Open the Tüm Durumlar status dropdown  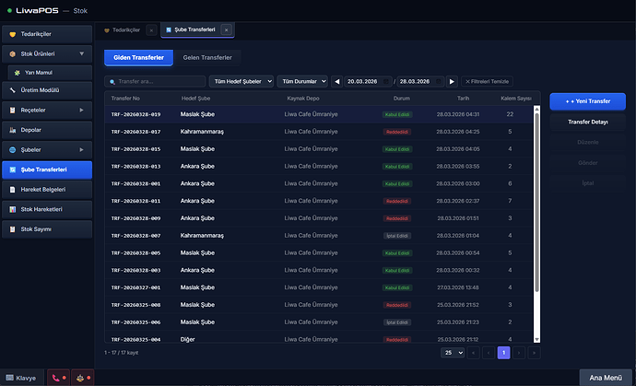click(x=302, y=81)
